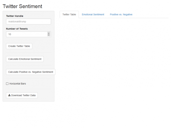Run Calculate Emotional Sentiment

pos(25,59)
